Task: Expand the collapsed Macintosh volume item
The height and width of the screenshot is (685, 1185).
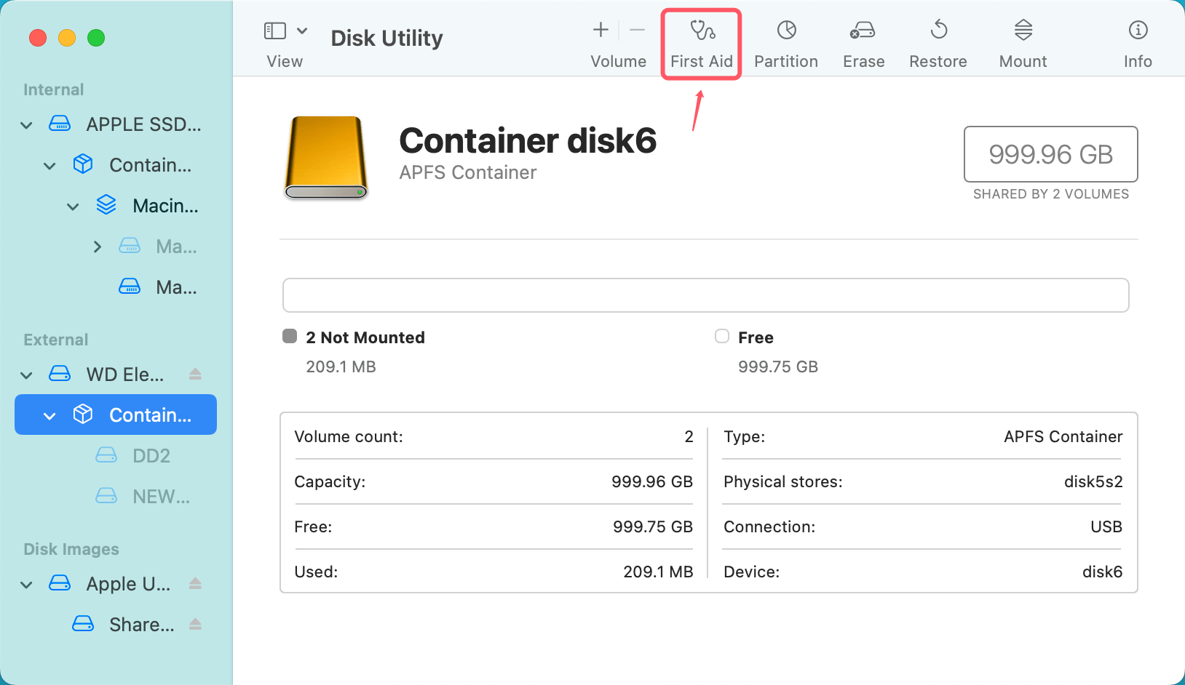Action: pos(98,246)
